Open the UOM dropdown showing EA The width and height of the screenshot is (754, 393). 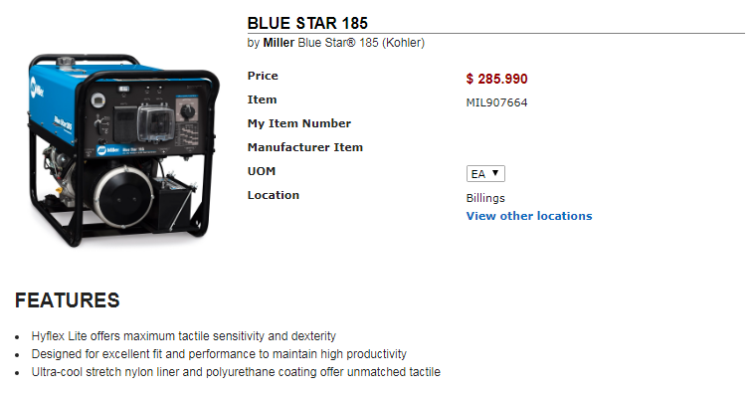(485, 174)
